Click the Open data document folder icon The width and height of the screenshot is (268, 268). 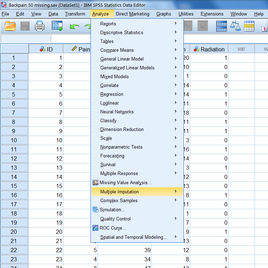(x=10, y=26)
